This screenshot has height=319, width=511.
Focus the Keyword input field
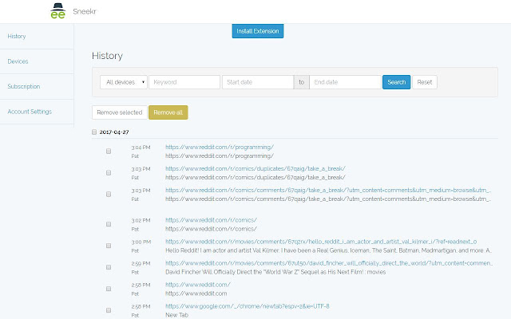184,82
